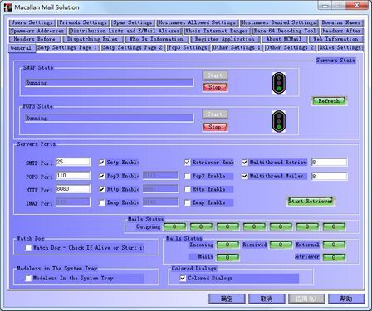This screenshot has height=311, width=372.
Task: Open Other Settings 1 tab
Action: click(x=237, y=47)
